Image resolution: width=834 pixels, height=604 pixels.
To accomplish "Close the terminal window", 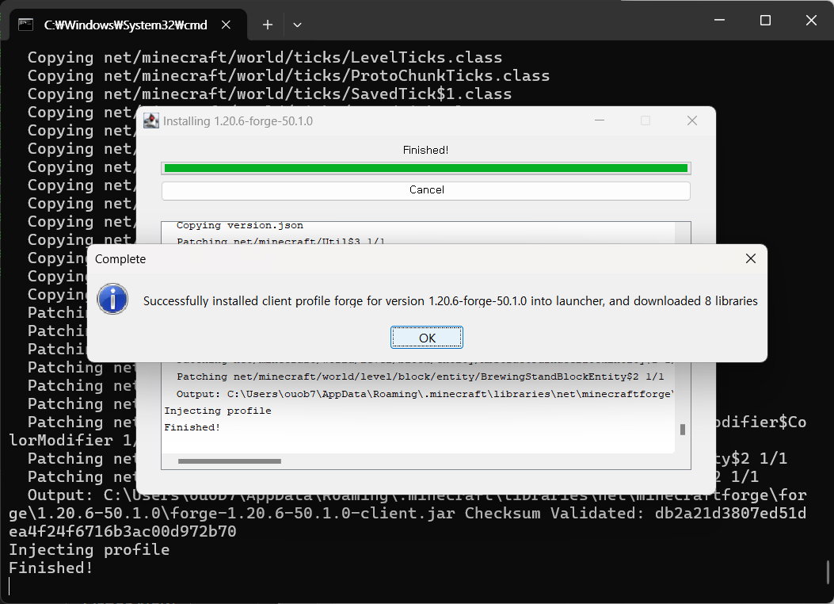I will (811, 21).
